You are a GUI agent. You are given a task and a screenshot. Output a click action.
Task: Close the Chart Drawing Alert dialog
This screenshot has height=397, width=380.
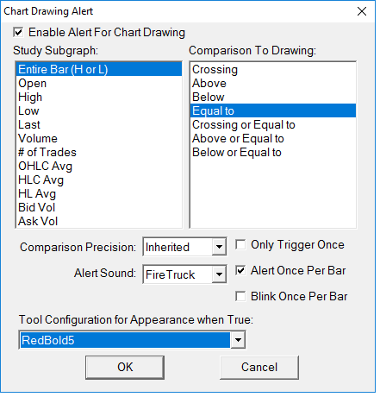click(362, 11)
